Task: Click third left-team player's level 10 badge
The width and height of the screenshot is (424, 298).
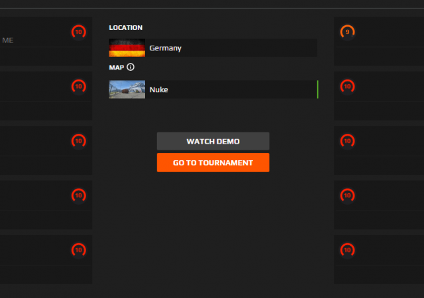Action: click(x=78, y=141)
